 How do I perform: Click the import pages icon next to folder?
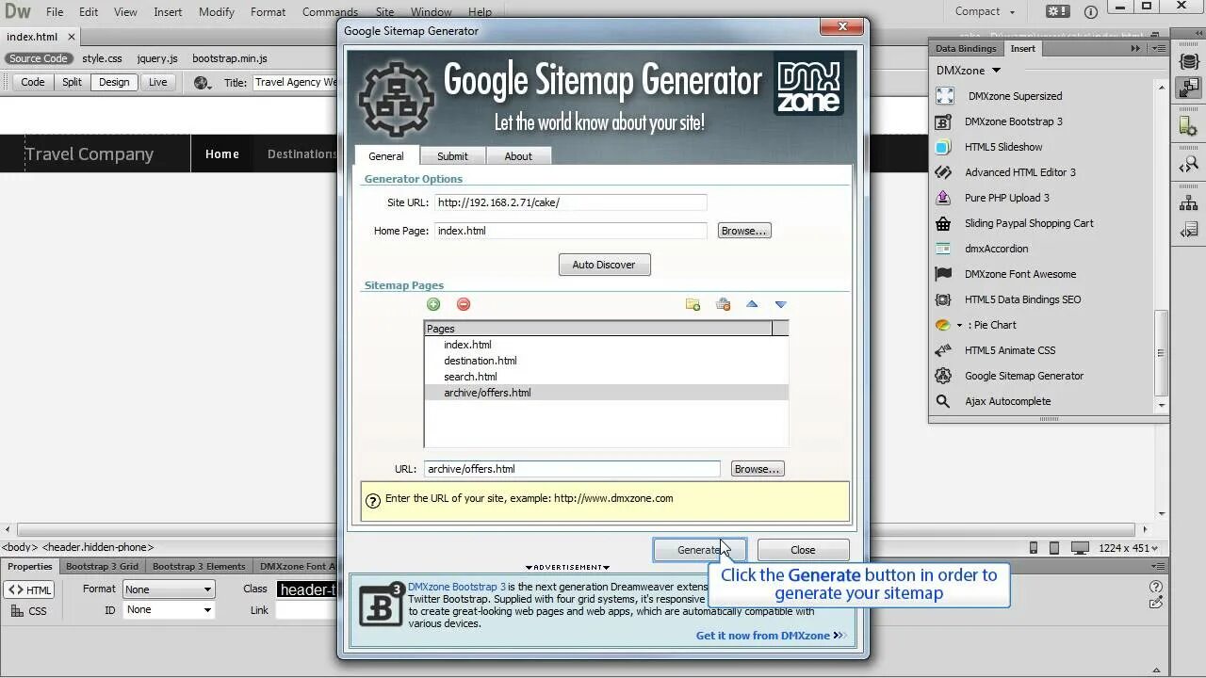[x=723, y=304]
